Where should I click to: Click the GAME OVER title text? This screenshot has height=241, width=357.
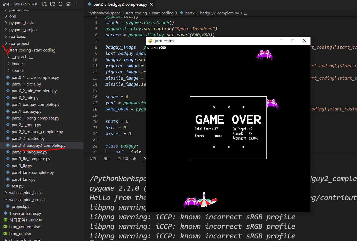click(228, 119)
